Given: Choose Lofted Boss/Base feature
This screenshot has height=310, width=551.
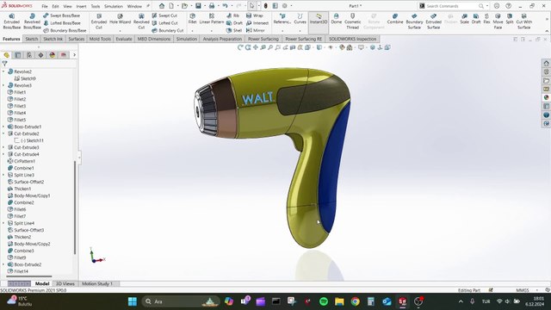Looking at the screenshot, I should [61, 23].
